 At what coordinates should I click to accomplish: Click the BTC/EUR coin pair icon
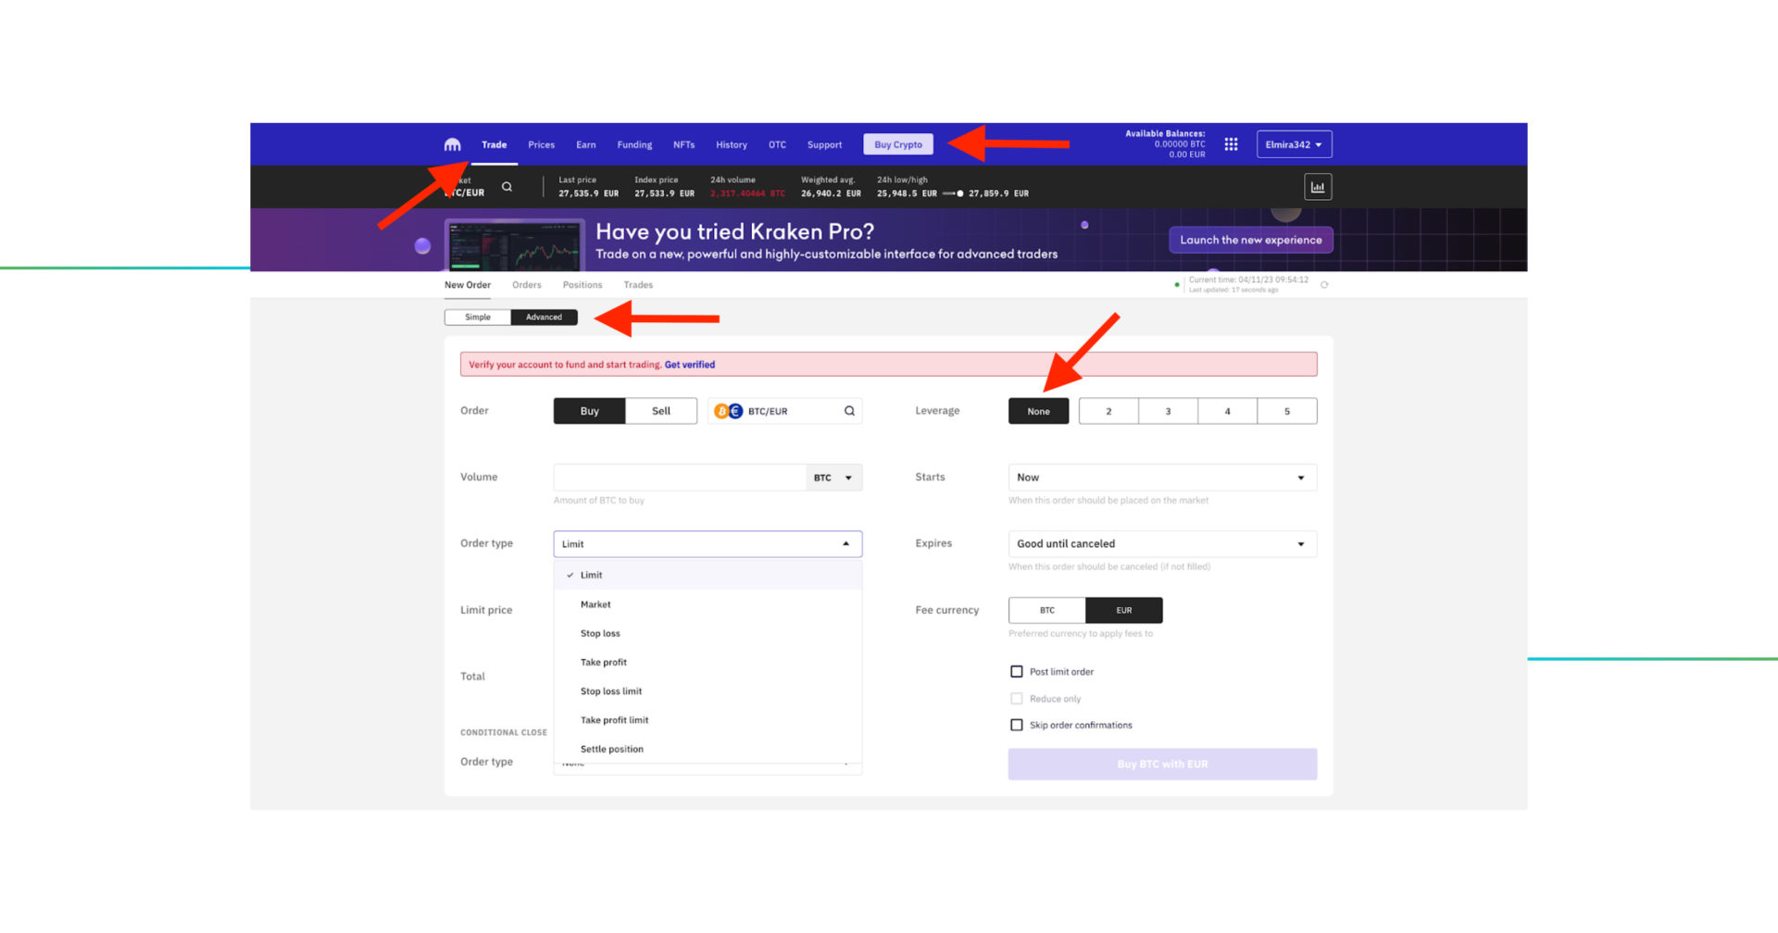click(729, 411)
